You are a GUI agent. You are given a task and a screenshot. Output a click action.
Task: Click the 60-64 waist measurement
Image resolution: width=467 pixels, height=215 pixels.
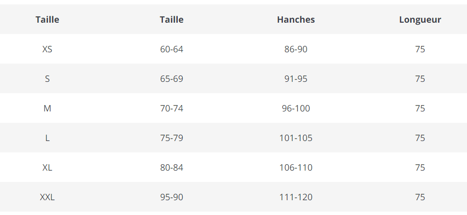[171, 49]
